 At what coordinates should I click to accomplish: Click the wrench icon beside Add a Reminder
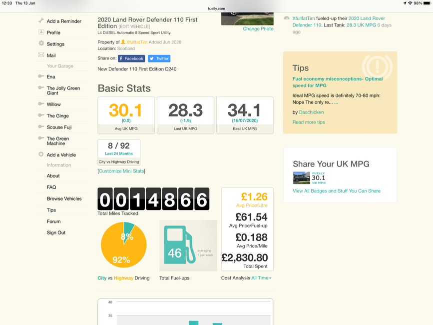click(x=41, y=20)
